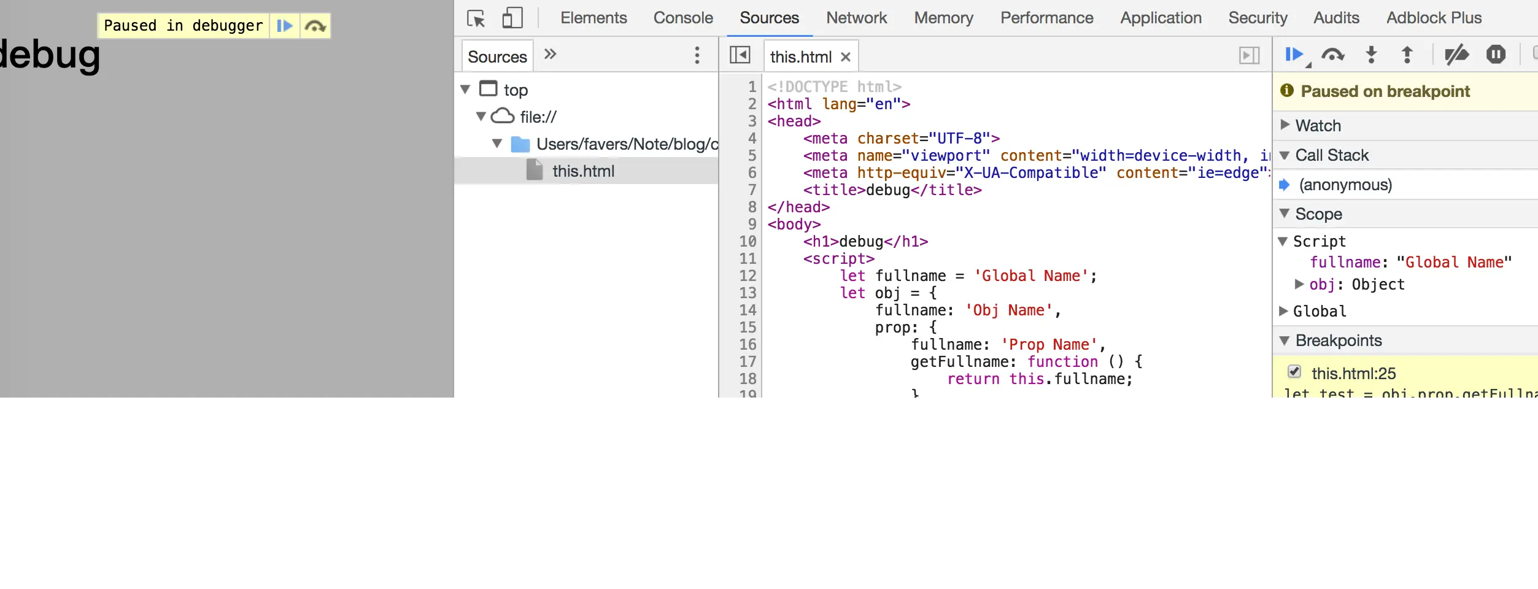1538x589 pixels.
Task: Open the Adblock Plus tab
Action: pos(1434,18)
